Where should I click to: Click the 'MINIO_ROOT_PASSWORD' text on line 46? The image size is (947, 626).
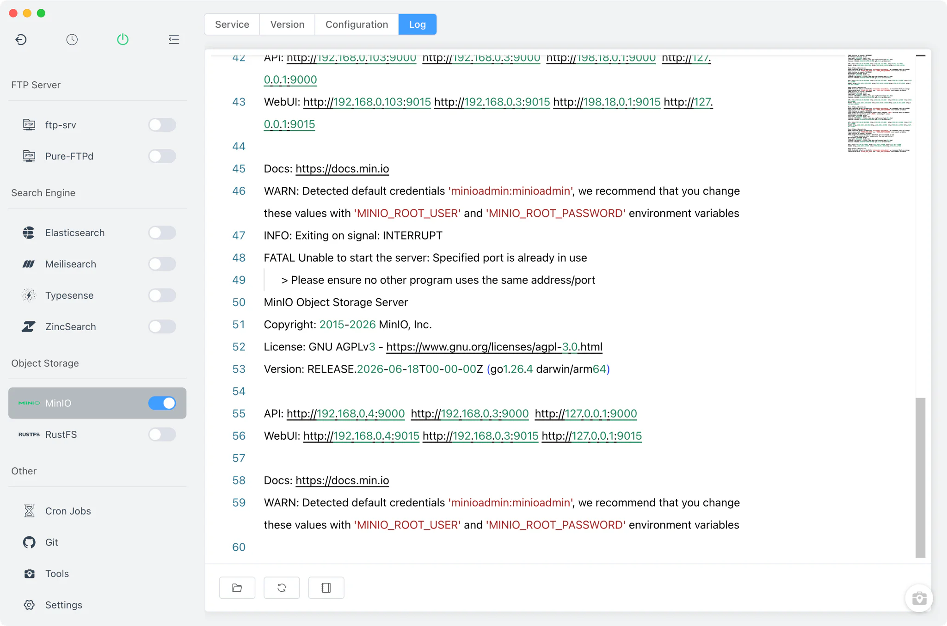pos(555,213)
